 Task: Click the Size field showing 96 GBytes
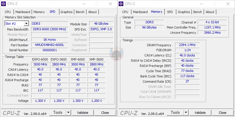[x=149, y=27]
